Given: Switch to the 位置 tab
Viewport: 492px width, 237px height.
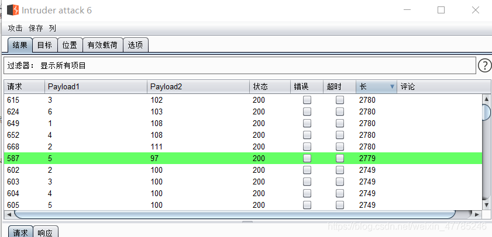Looking at the screenshot, I should 70,45.
